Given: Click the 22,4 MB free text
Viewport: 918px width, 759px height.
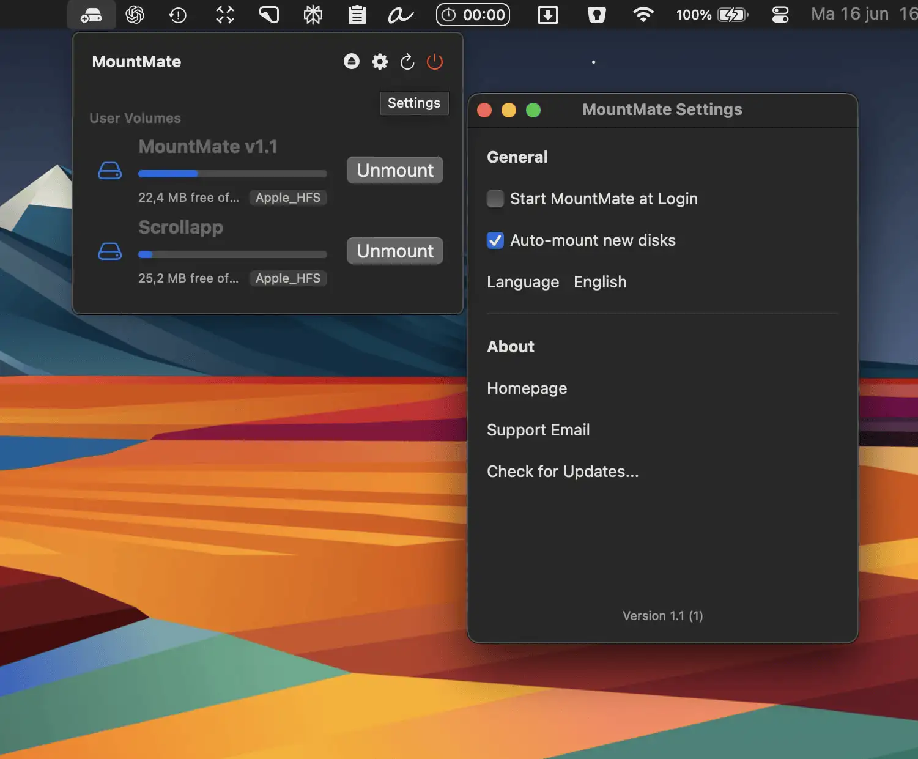Looking at the screenshot, I should pos(188,198).
